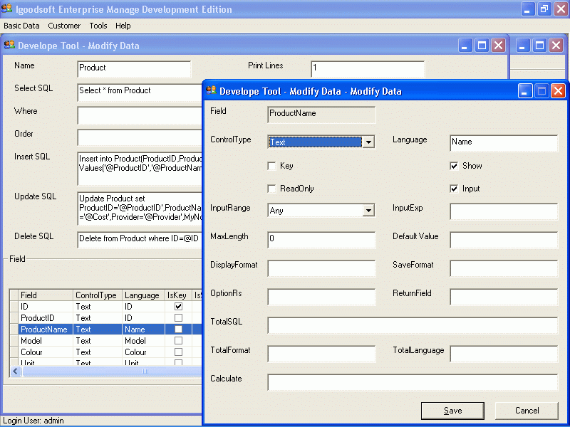Maximize the Develope Tool - Modify Data window
The image size is (570, 427).
tap(482, 46)
